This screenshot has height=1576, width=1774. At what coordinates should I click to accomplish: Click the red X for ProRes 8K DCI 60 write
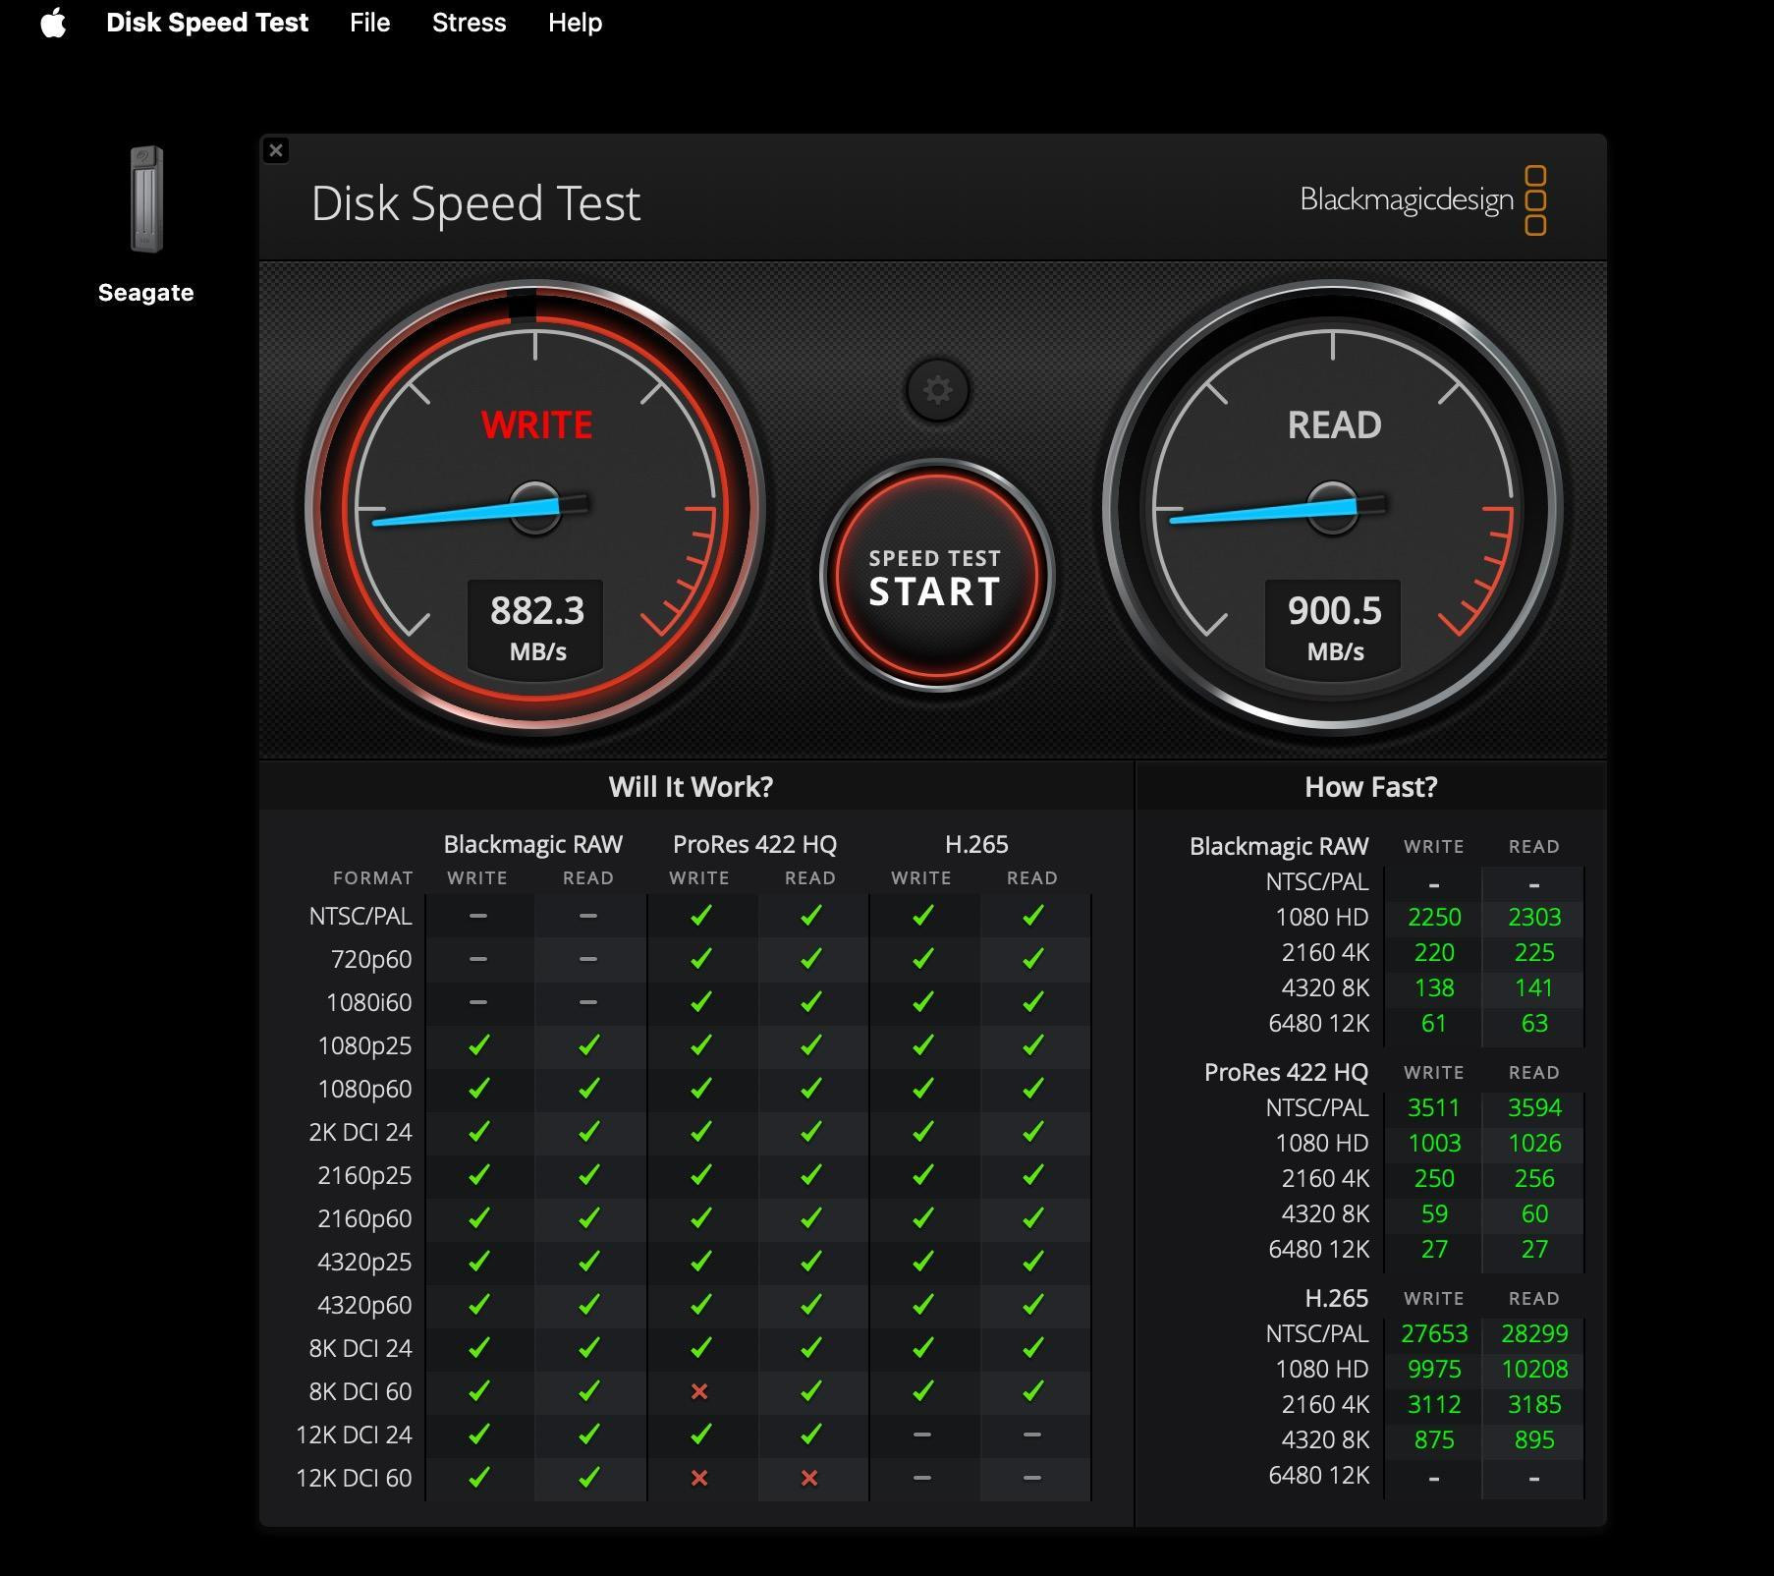699,1391
